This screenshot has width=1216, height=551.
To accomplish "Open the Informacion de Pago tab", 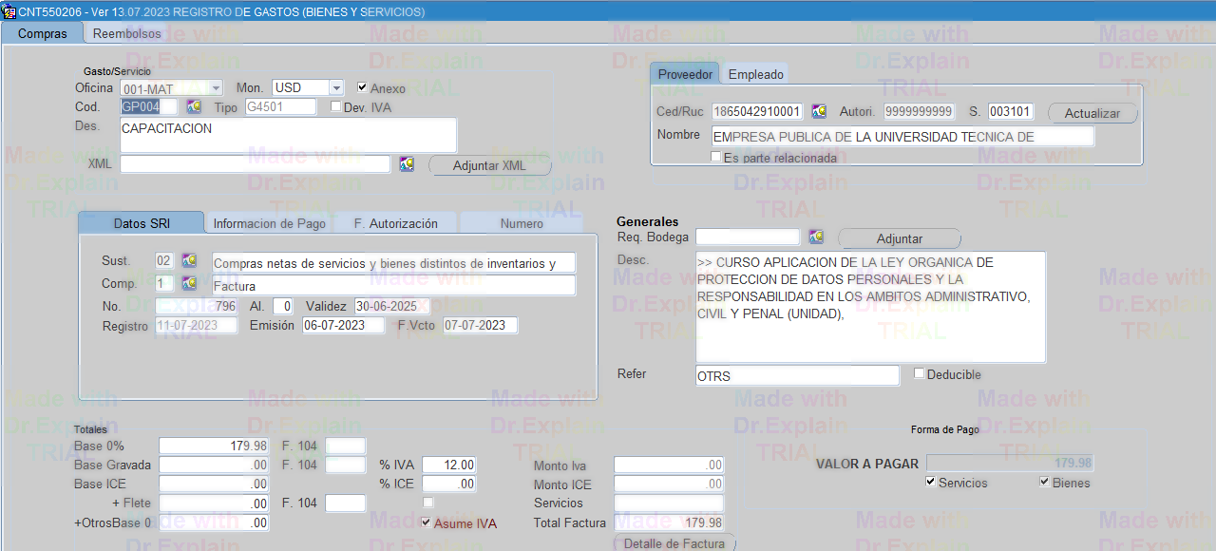I will tap(269, 223).
